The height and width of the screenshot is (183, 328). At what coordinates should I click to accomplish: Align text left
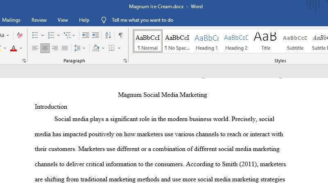(x=35, y=48)
